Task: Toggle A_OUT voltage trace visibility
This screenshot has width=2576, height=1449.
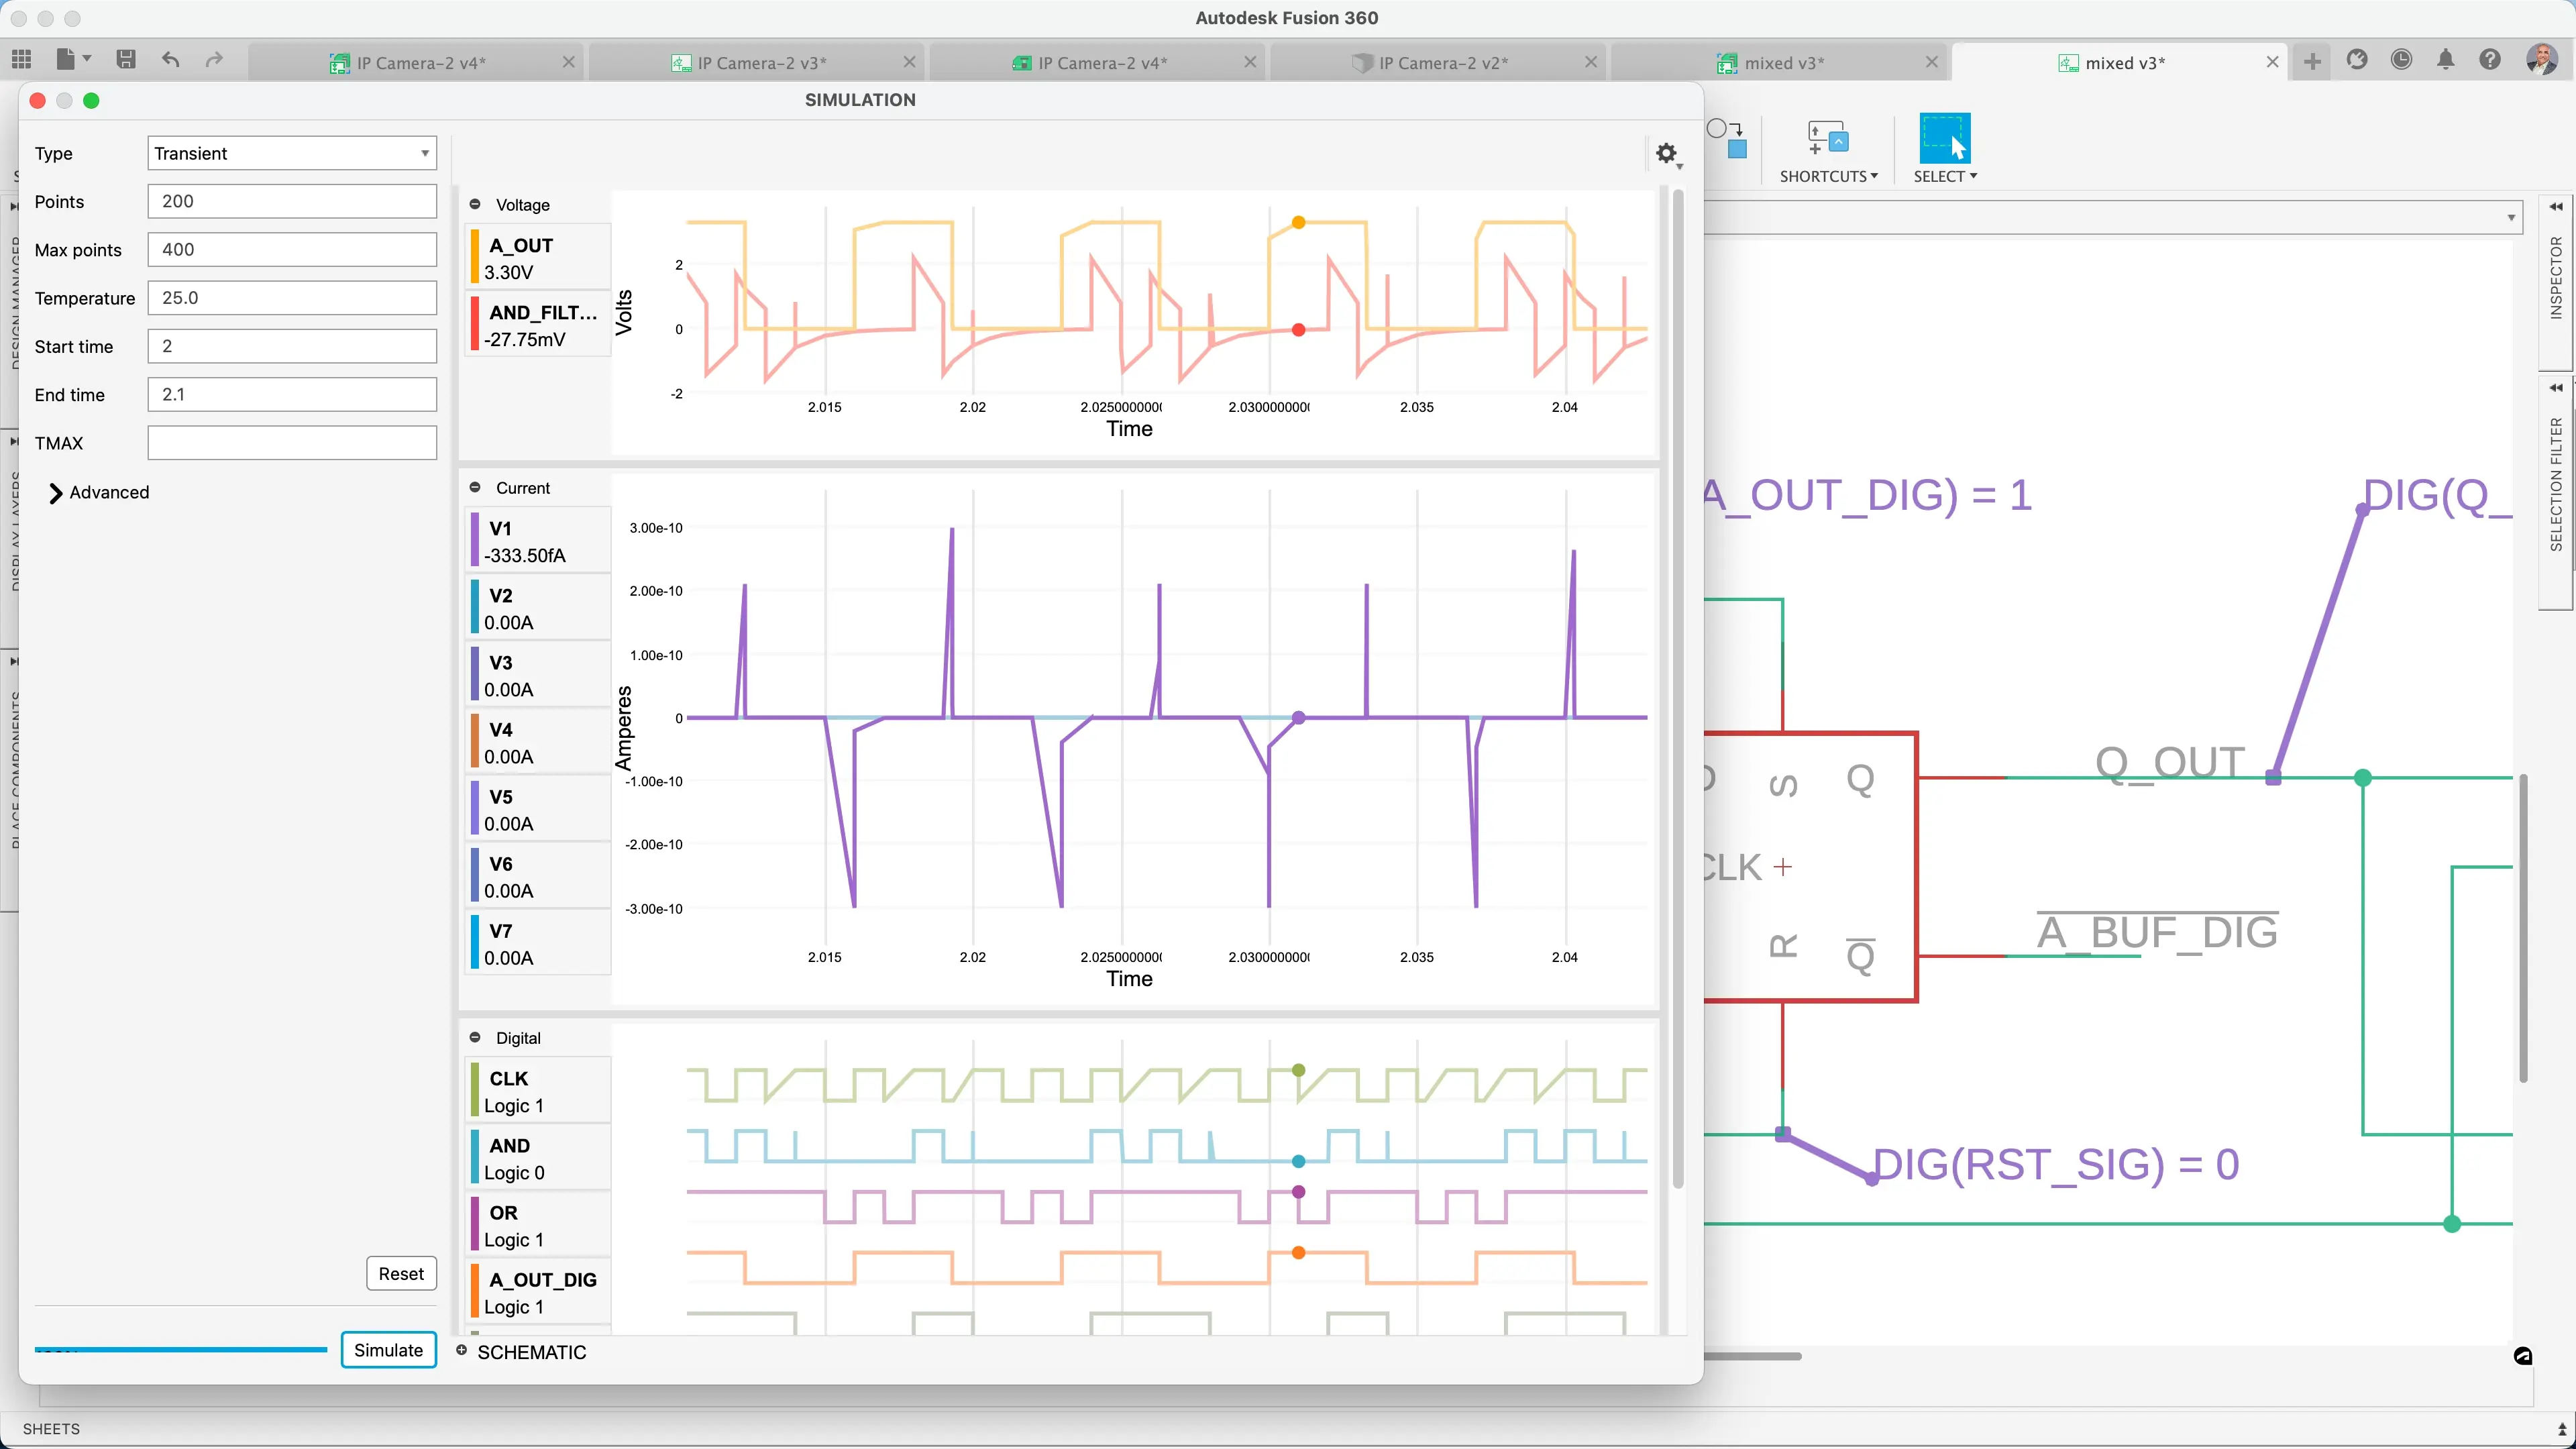Action: tap(538, 258)
